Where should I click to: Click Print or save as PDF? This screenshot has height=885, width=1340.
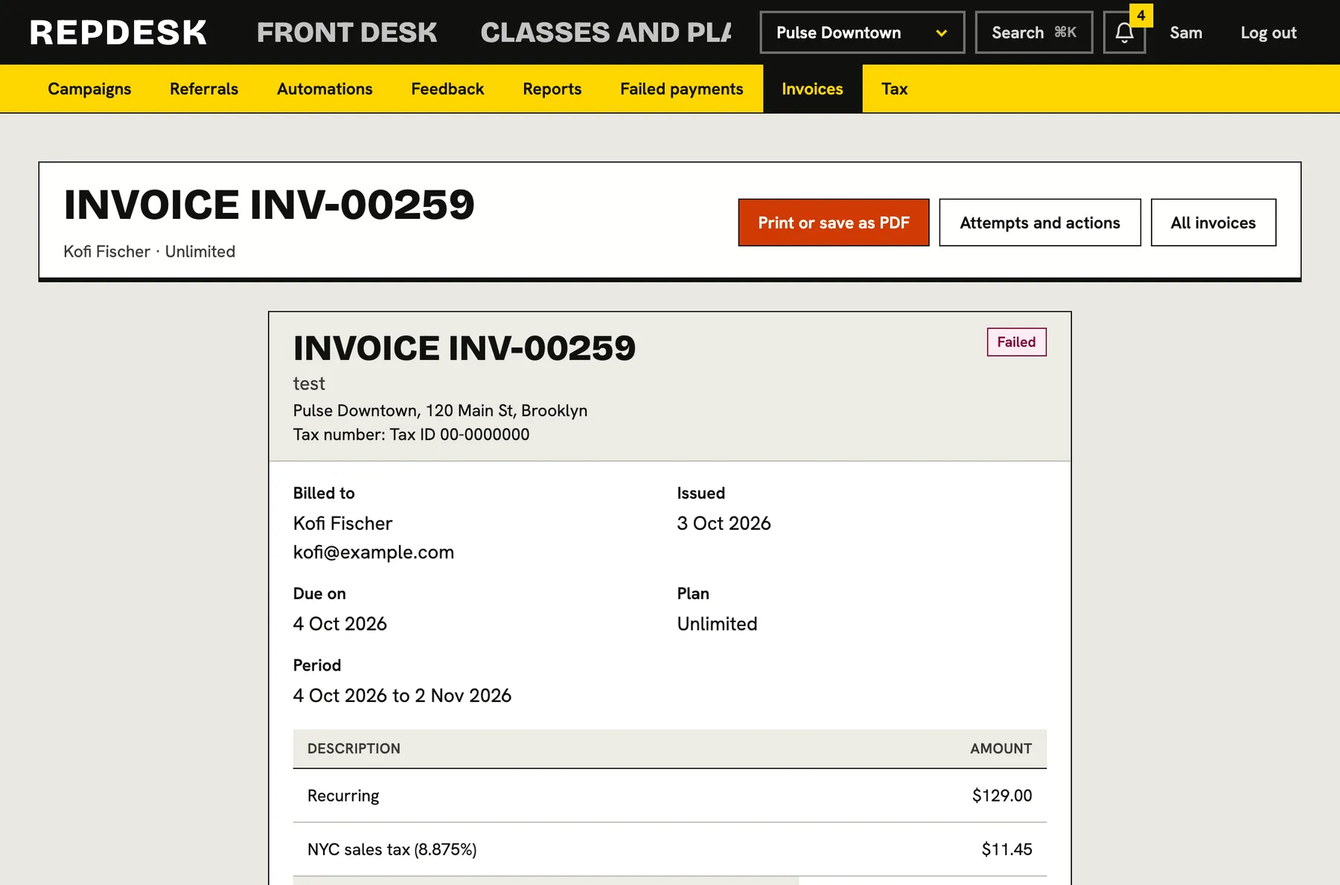tap(834, 223)
